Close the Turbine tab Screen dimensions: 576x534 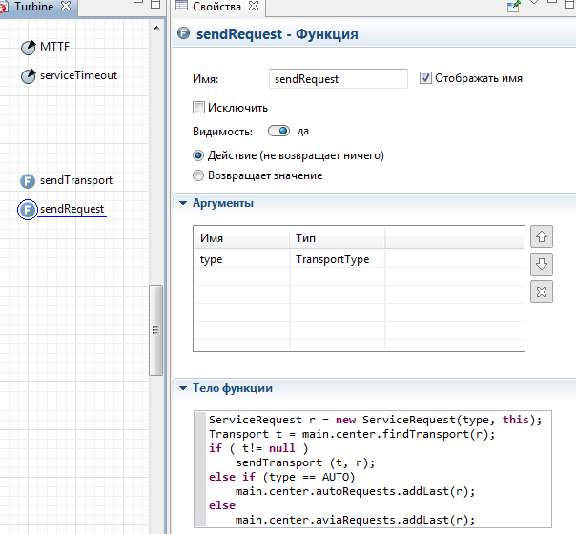[x=66, y=7]
